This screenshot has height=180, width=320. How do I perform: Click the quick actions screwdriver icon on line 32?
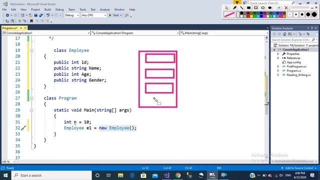(23, 128)
